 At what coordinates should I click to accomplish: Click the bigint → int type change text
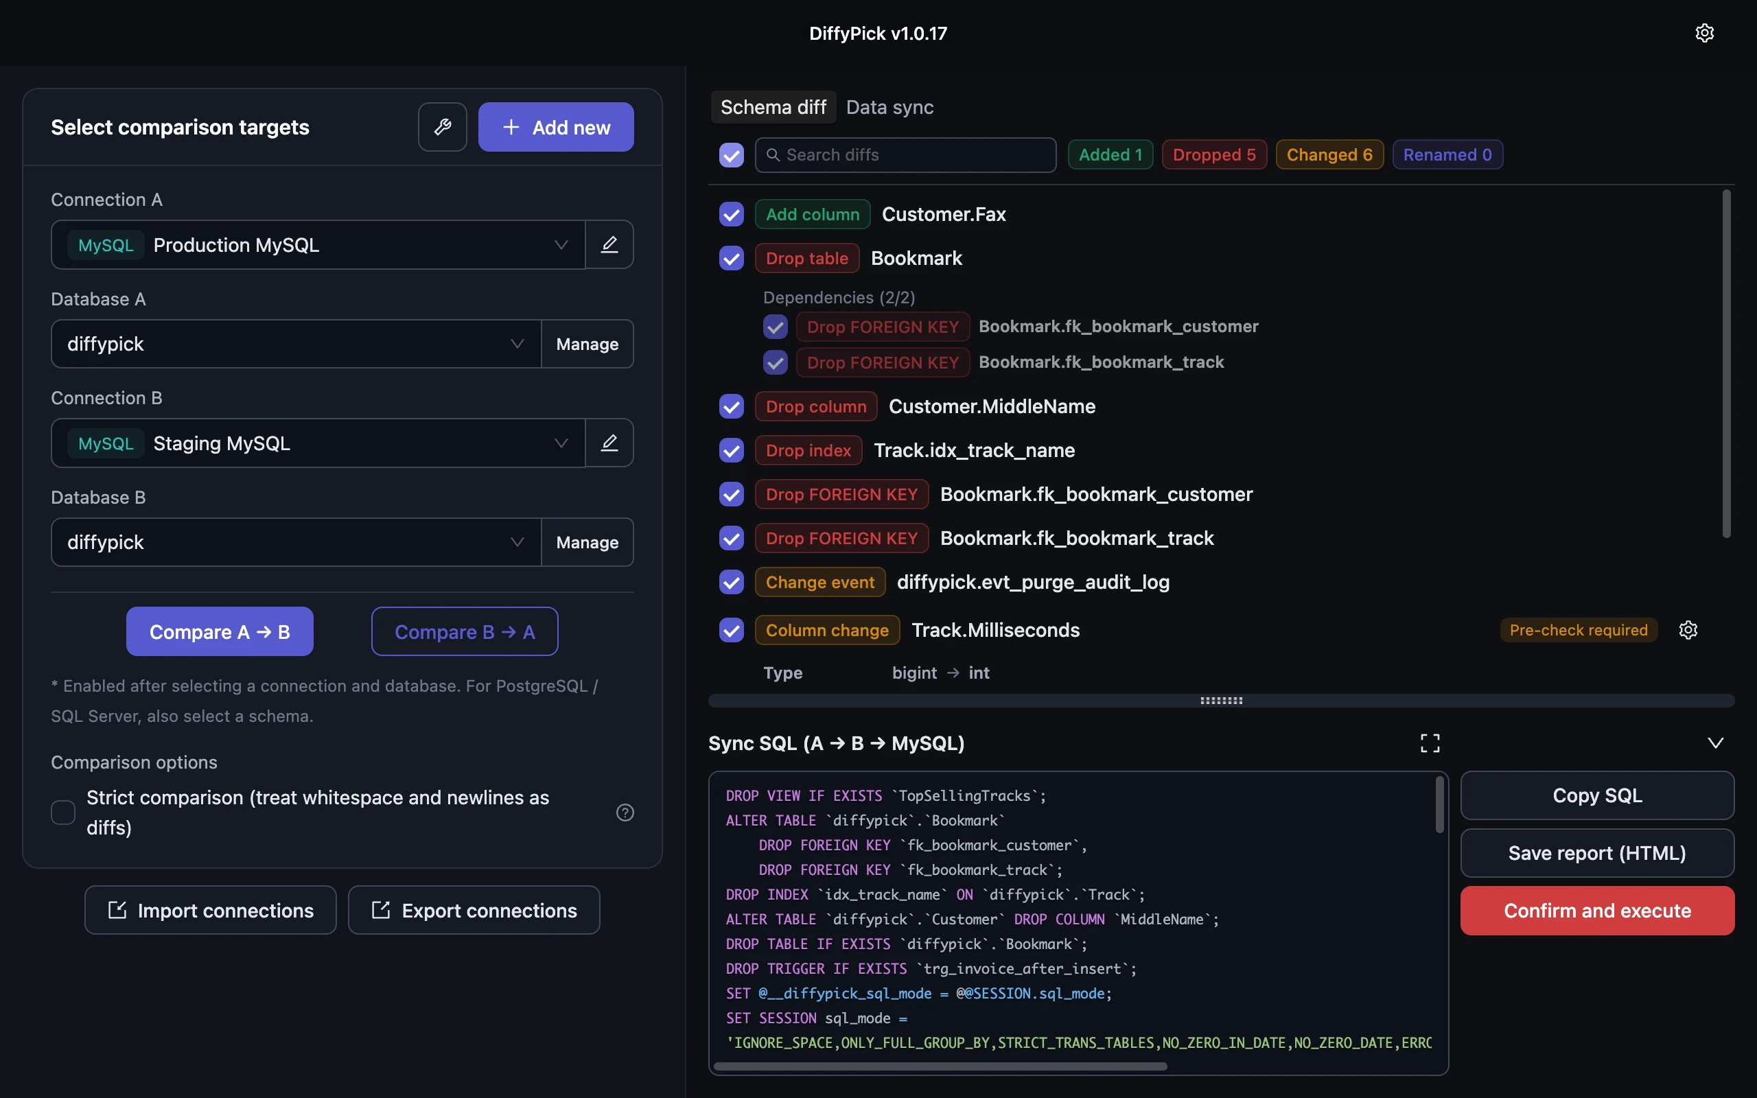[940, 673]
